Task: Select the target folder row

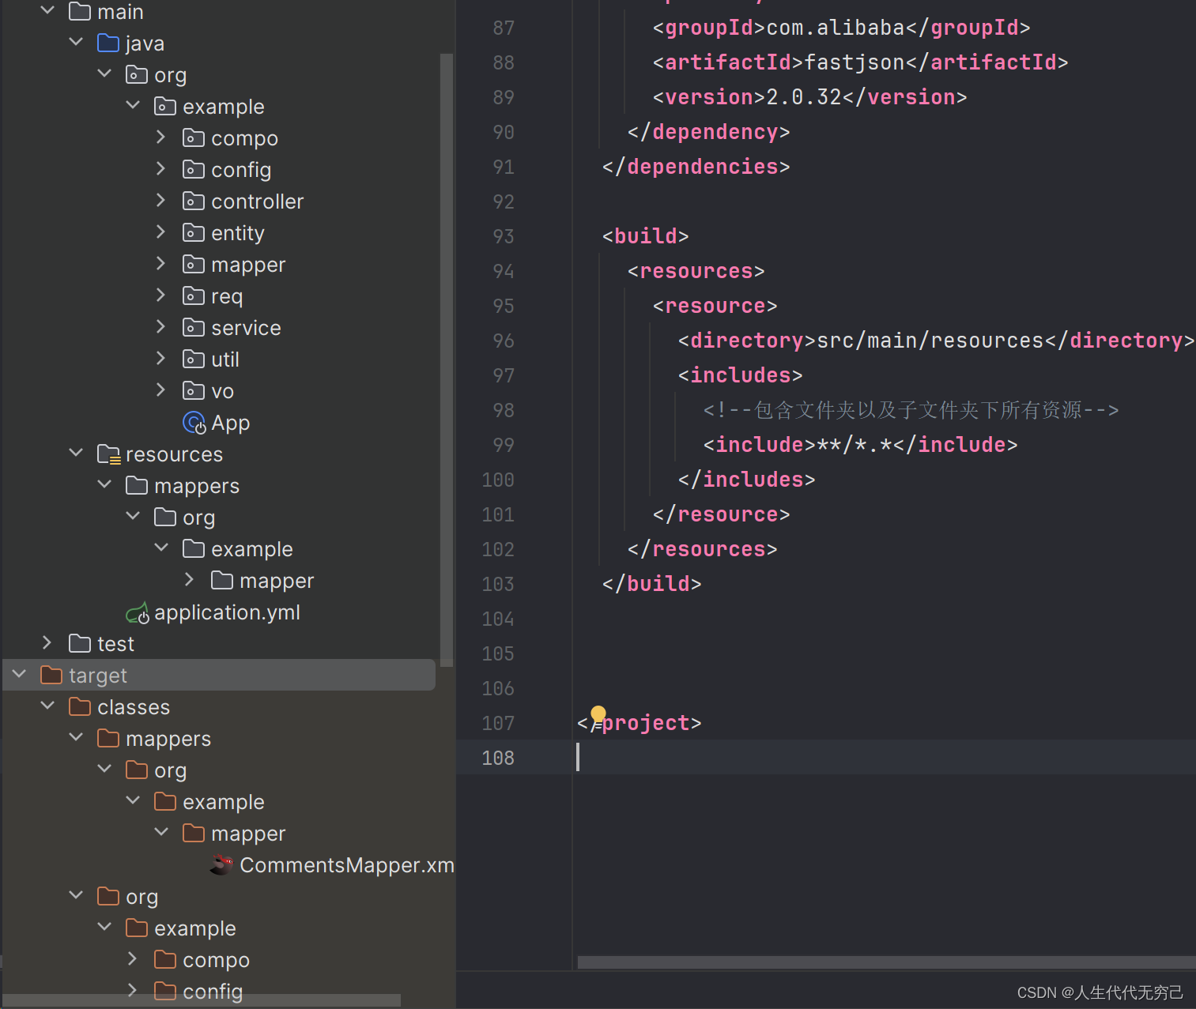Action: [219, 675]
